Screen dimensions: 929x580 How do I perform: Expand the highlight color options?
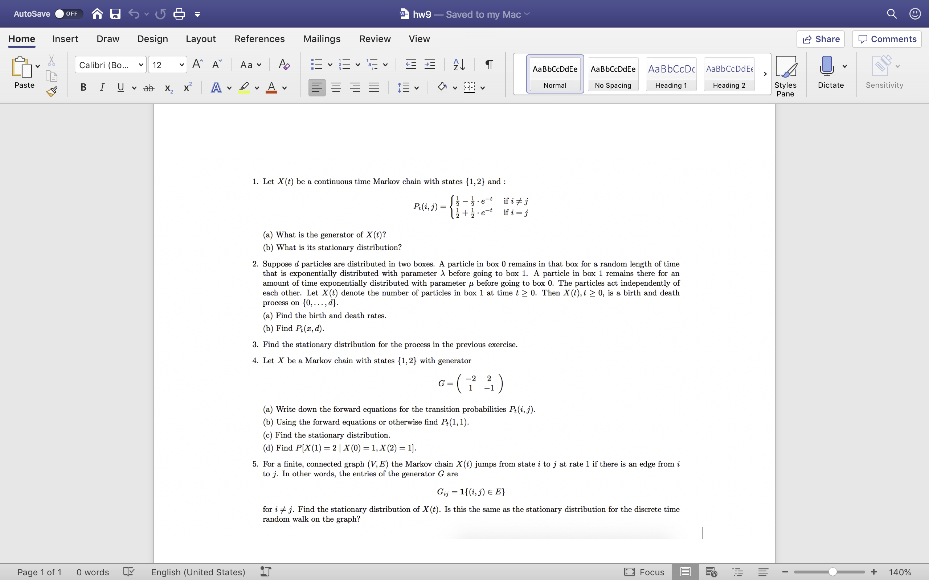pos(257,88)
